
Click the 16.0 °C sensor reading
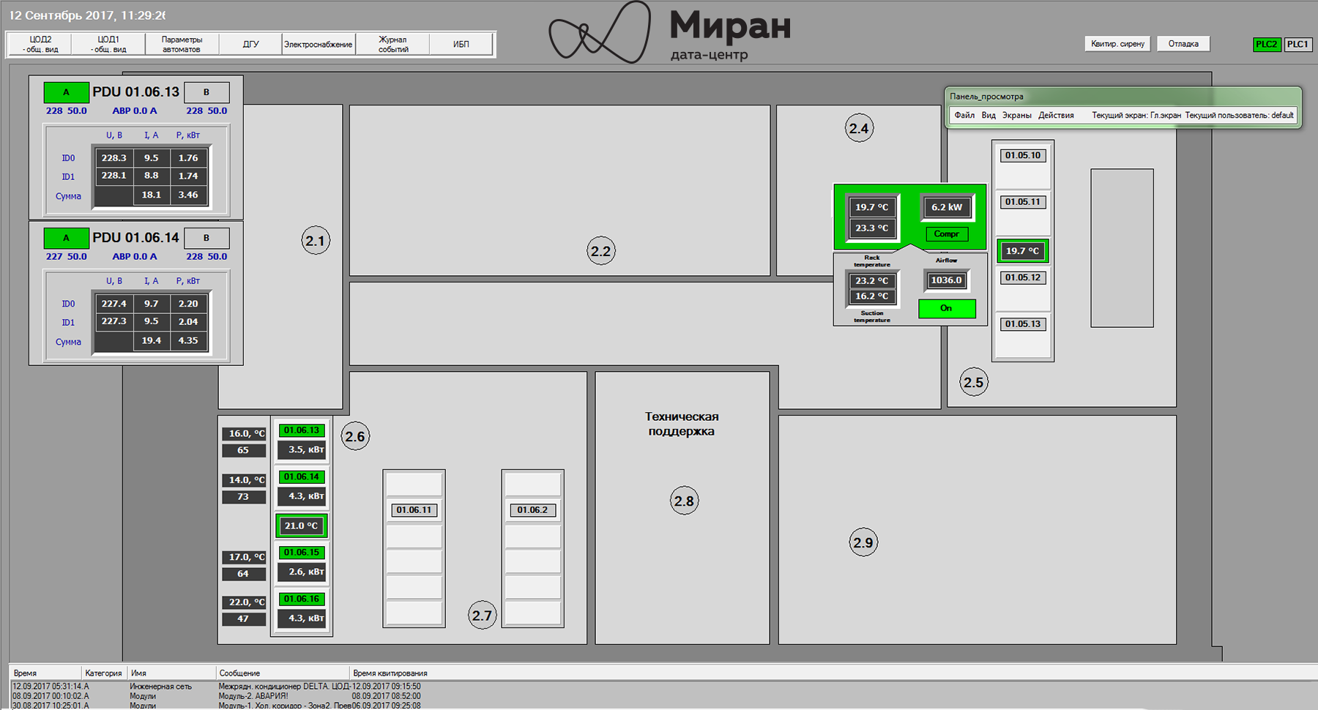tap(245, 433)
